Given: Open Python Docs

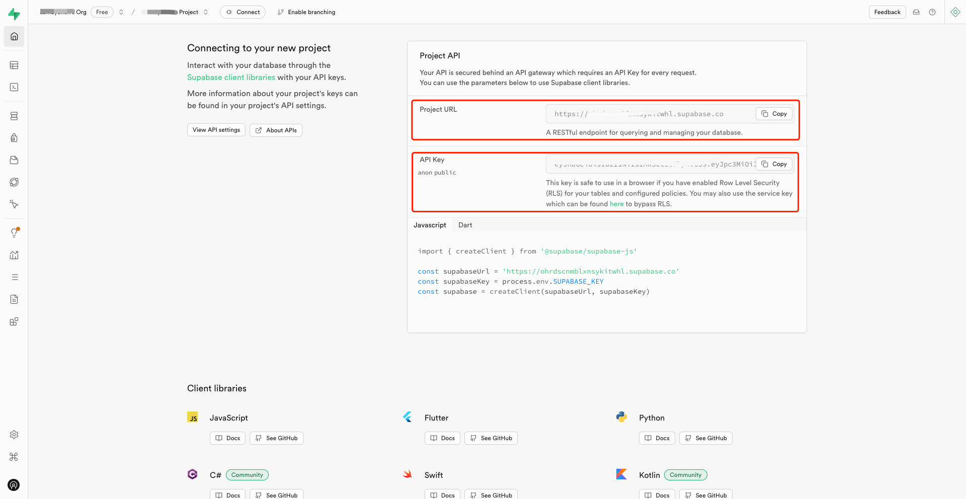Looking at the screenshot, I should (657, 438).
